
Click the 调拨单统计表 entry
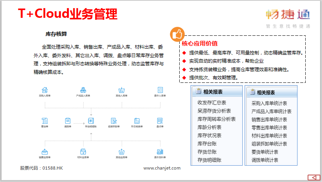pyautogui.click(x=265, y=160)
